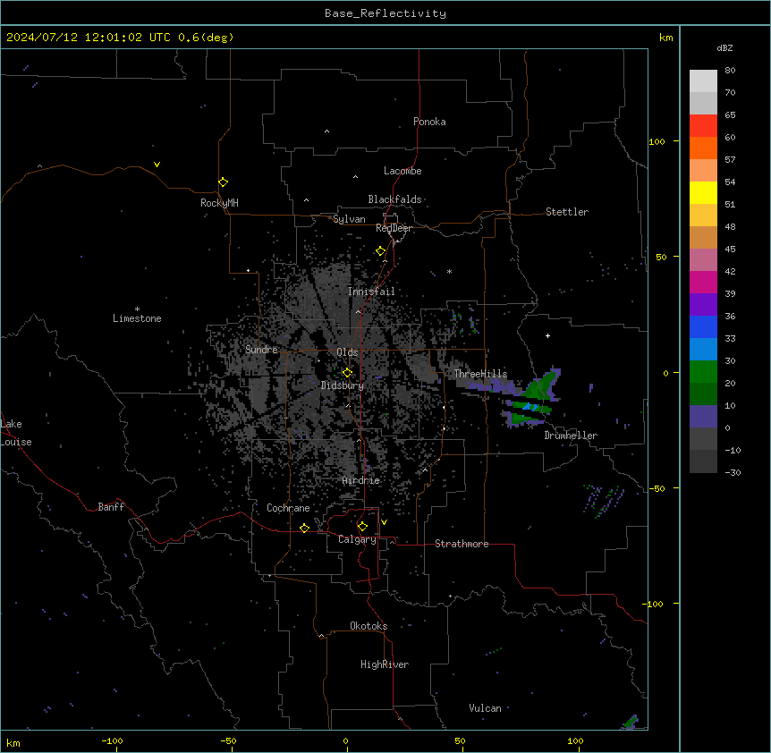This screenshot has width=771, height=753.
Task: Pick the magenta 39-42 dBZ legend color
Action: [x=703, y=282]
